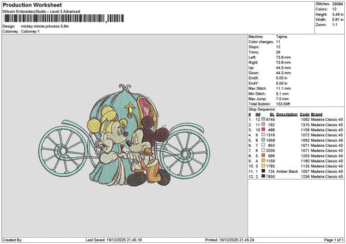The image size is (346, 244).
Task: Click the Machine value 'Tajima'
Action: click(x=281, y=37)
